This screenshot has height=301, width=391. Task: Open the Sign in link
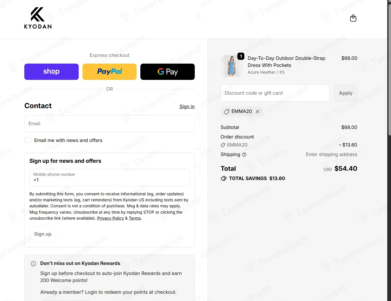[x=187, y=106]
